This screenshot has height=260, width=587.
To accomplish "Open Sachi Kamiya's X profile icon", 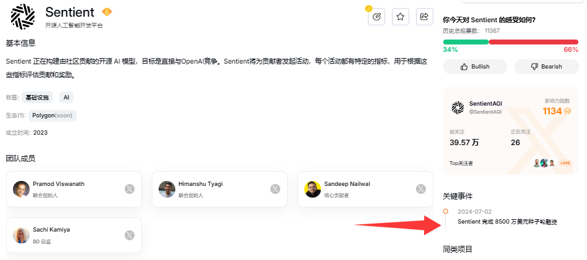I will [129, 235].
